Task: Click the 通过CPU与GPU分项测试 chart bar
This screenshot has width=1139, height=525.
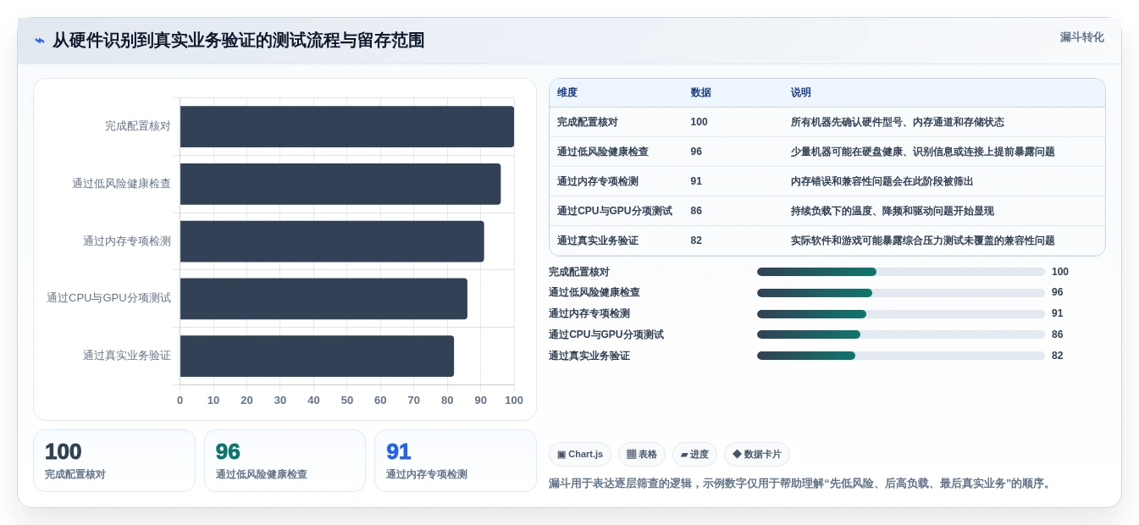Action: [323, 299]
